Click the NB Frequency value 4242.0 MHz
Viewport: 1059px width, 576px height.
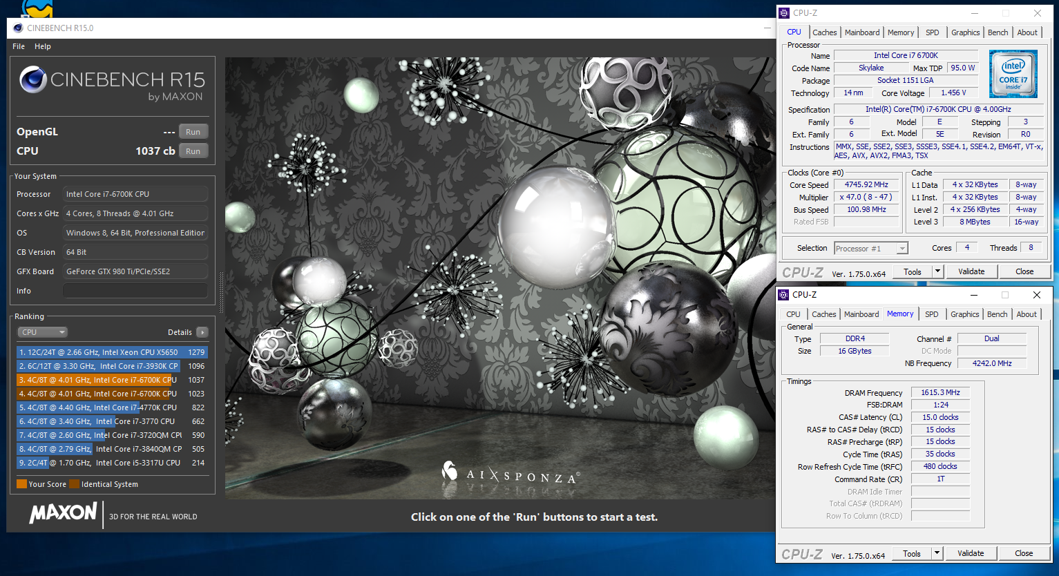pyautogui.click(x=991, y=363)
